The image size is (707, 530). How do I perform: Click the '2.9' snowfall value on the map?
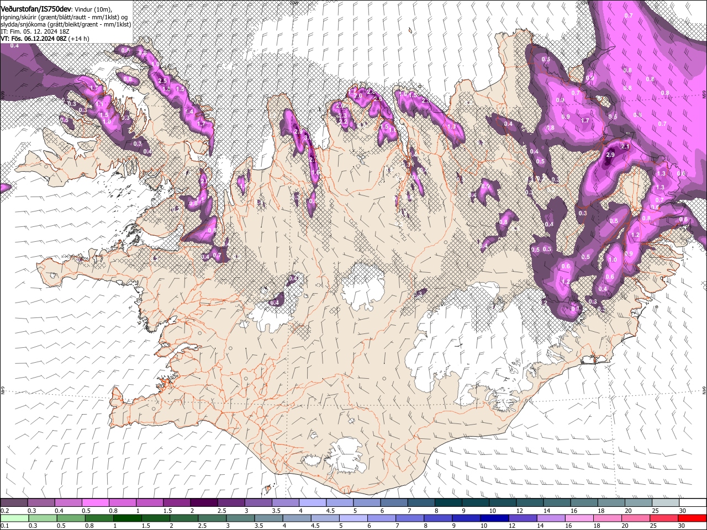610,155
